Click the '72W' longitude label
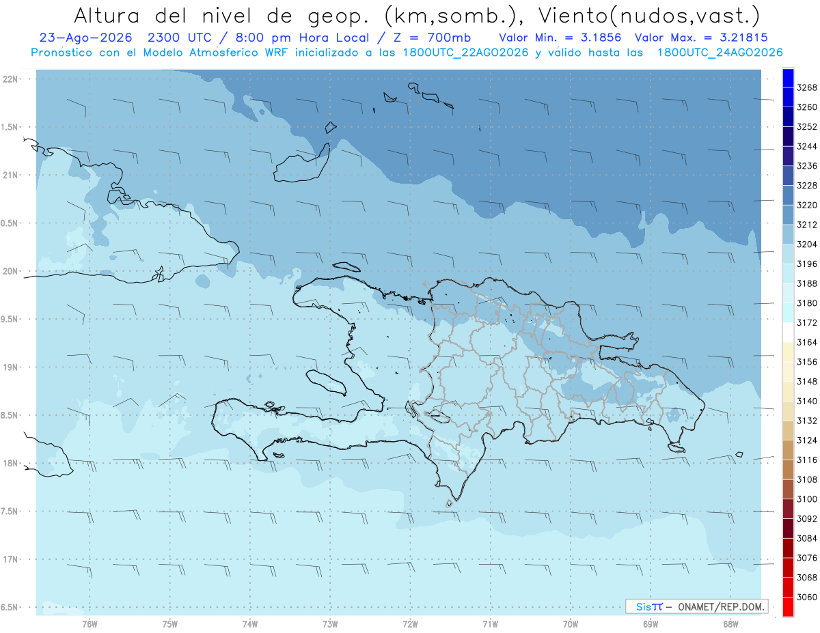Screen dimensions: 820x633 [x=410, y=624]
